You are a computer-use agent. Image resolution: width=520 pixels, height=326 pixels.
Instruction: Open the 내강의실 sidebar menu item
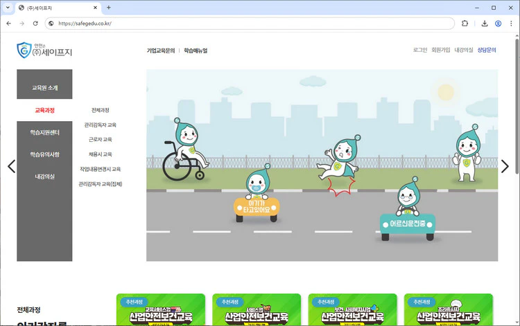tap(44, 176)
